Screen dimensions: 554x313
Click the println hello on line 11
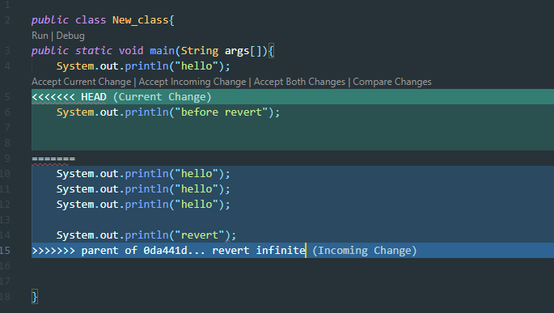click(x=143, y=189)
